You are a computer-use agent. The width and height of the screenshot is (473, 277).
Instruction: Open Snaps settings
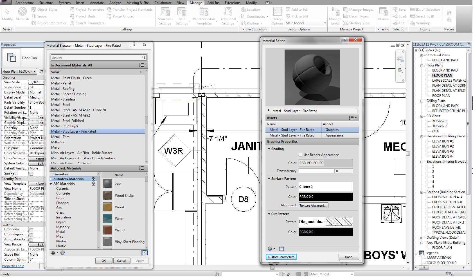click(x=39, y=16)
